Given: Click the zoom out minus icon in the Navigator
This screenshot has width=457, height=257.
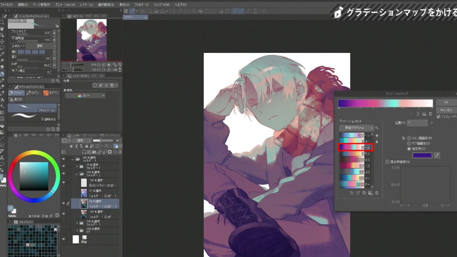Looking at the screenshot, I should (99, 65).
